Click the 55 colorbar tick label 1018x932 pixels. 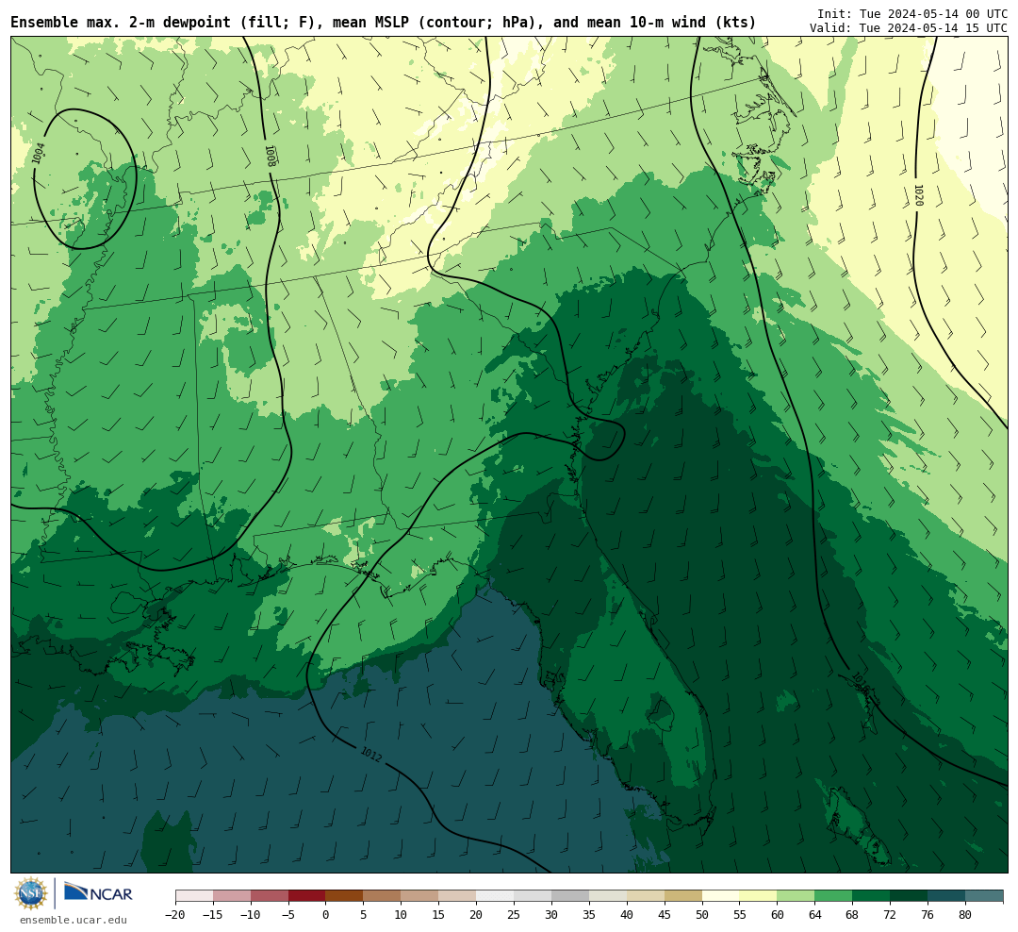pos(740,914)
